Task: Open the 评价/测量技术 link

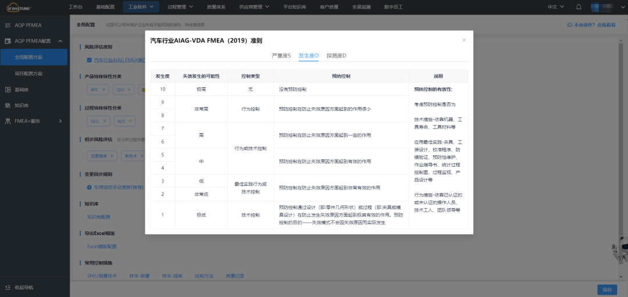Action: click(x=102, y=275)
